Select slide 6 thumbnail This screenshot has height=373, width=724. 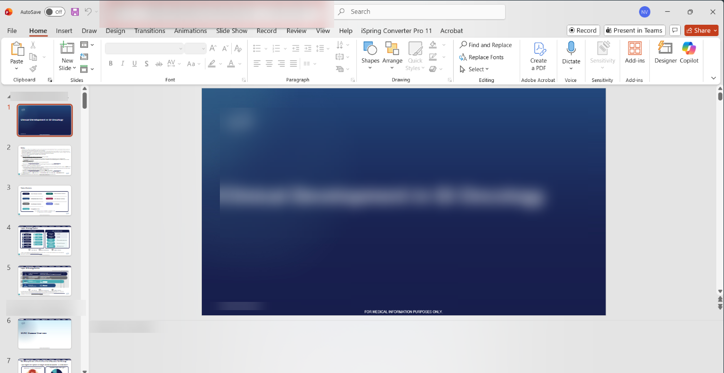tap(45, 333)
